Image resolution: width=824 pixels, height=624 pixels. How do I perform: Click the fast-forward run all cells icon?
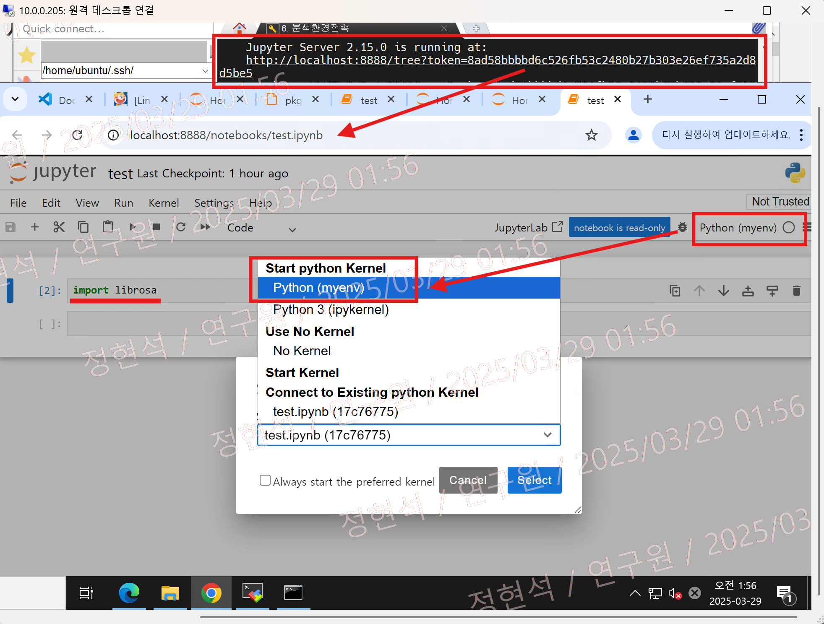click(x=205, y=227)
